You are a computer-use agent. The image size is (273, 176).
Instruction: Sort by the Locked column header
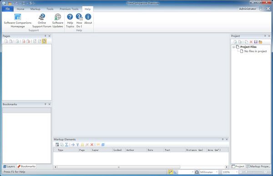pyautogui.click(x=119, y=150)
